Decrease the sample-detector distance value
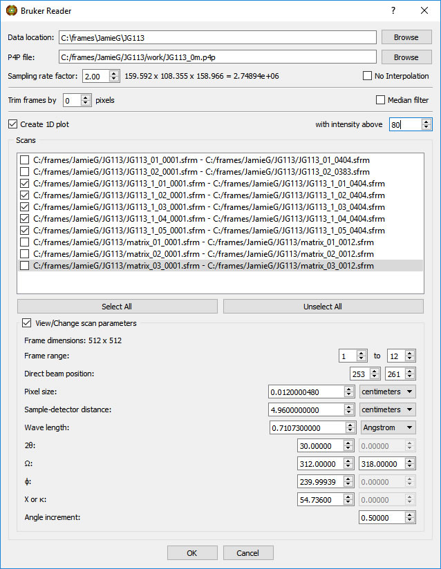The height and width of the screenshot is (569, 441). (x=349, y=413)
